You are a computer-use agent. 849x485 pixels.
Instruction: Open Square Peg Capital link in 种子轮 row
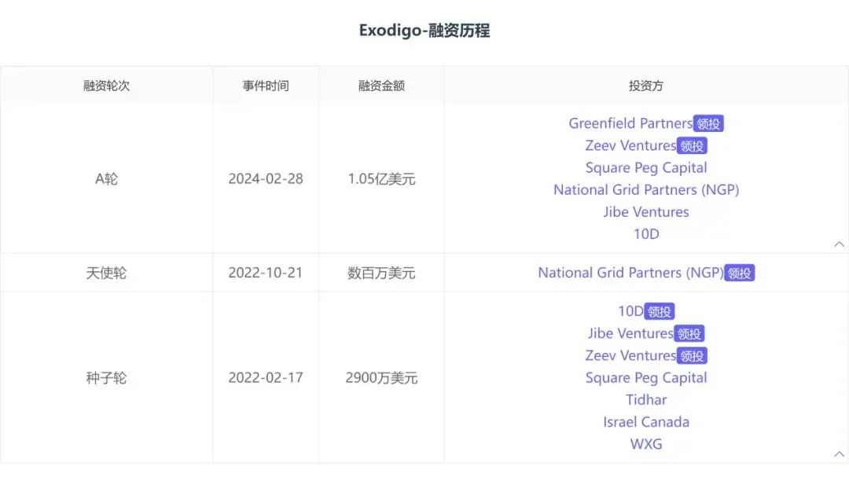pyautogui.click(x=646, y=378)
